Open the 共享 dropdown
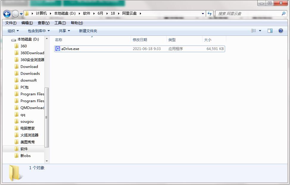290x185 pixels. click(x=64, y=31)
